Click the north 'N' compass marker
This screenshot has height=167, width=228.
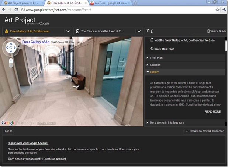coord(19,46)
